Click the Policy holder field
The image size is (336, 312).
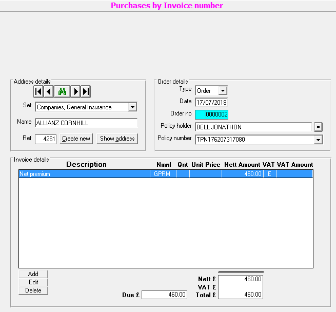pos(253,127)
